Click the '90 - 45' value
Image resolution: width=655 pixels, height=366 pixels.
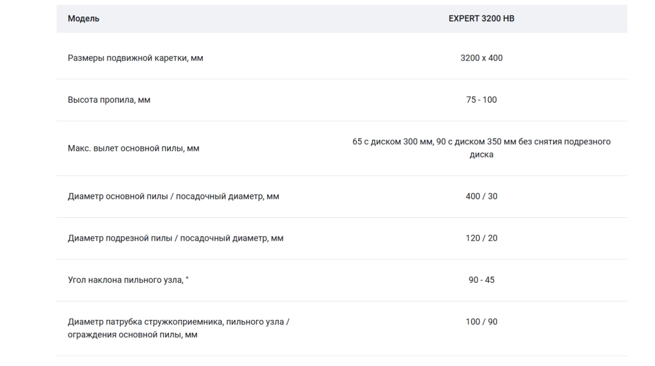pyautogui.click(x=481, y=280)
